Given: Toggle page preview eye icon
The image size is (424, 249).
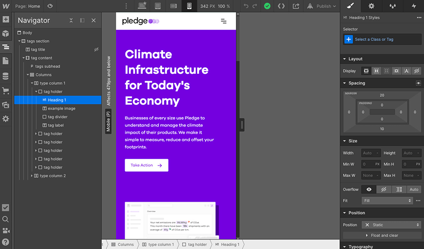Looking at the screenshot, I should coord(50,6).
